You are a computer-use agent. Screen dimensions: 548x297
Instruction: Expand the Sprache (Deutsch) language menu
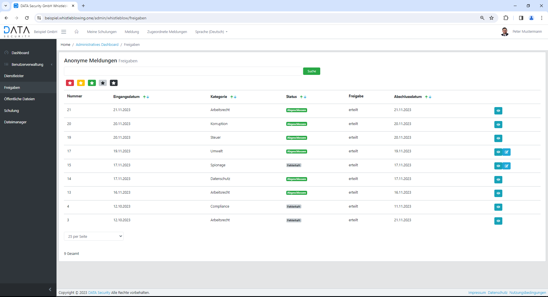coord(211,32)
